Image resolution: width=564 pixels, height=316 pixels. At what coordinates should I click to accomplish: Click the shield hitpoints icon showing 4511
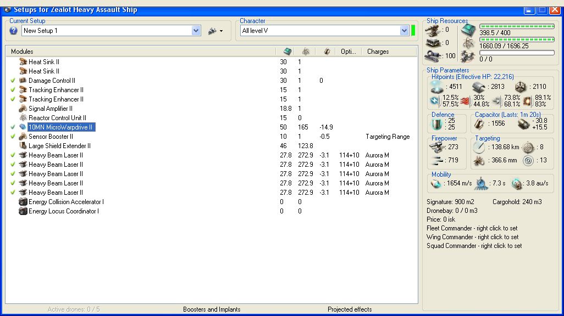[437, 87]
